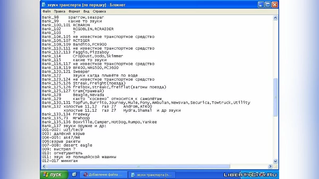Open the Вид menu
Viewport: 319px width, 179px height.
(86, 11)
